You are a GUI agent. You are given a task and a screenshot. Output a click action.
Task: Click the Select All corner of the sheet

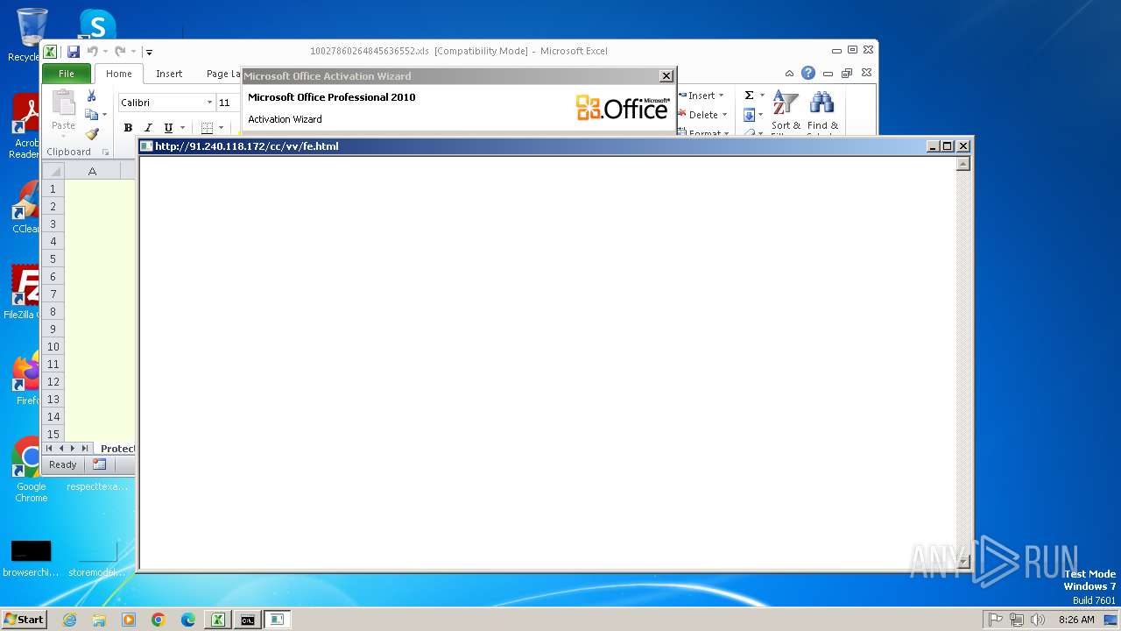(x=53, y=171)
